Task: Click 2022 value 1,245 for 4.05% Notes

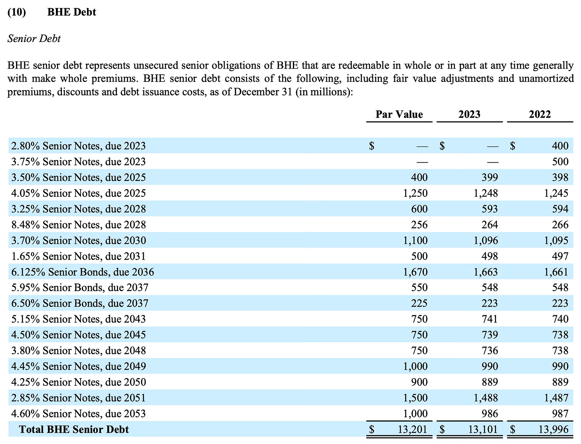Action: (x=557, y=193)
